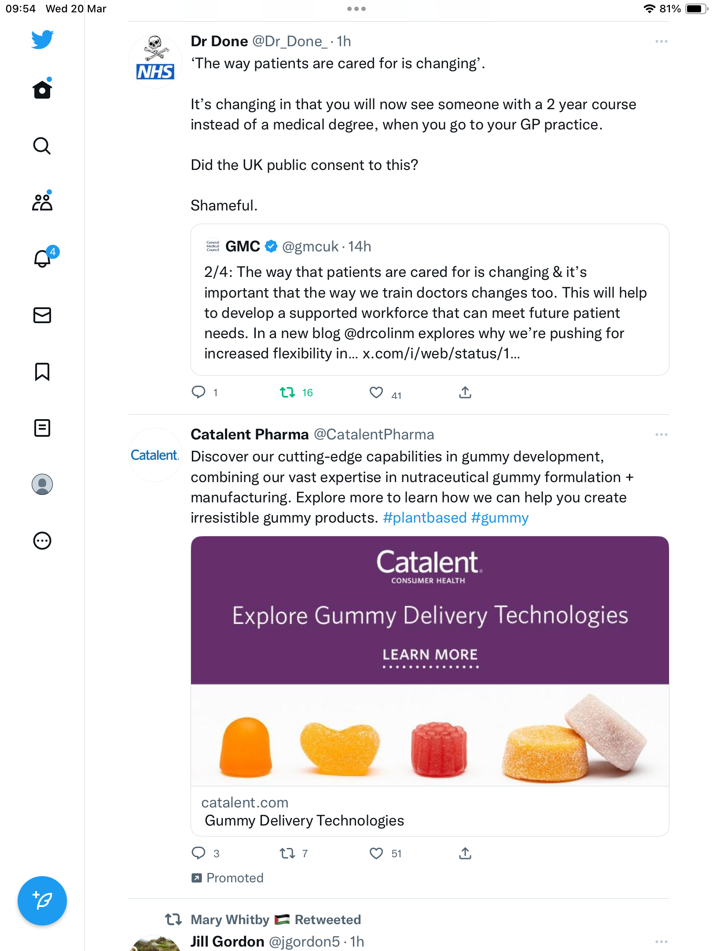713x951 pixels.
Task: Go to Home timeline icon
Action: click(42, 89)
